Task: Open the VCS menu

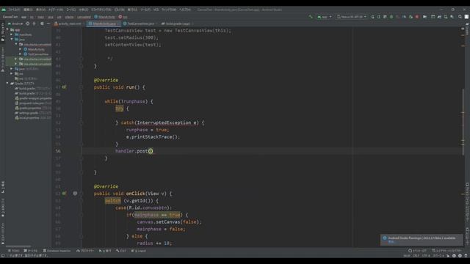Action: pos(156,10)
